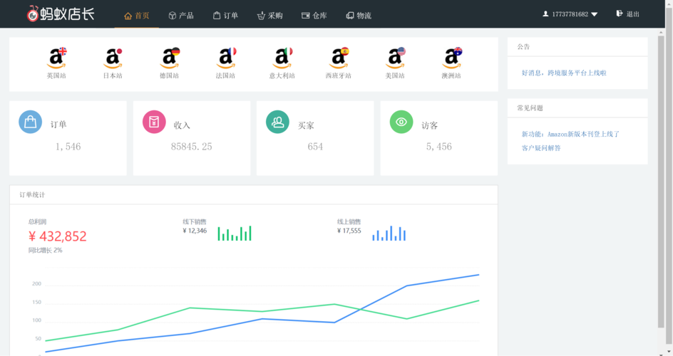Click the blue shopping bag 订单 icon

pyautogui.click(x=30, y=122)
